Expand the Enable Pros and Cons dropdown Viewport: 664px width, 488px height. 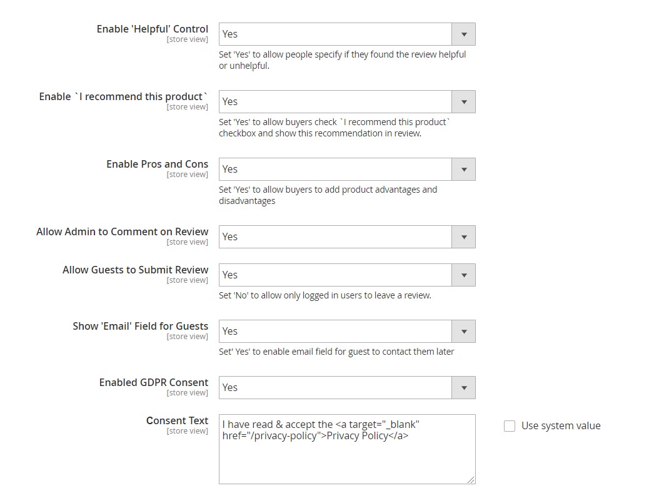click(x=347, y=169)
